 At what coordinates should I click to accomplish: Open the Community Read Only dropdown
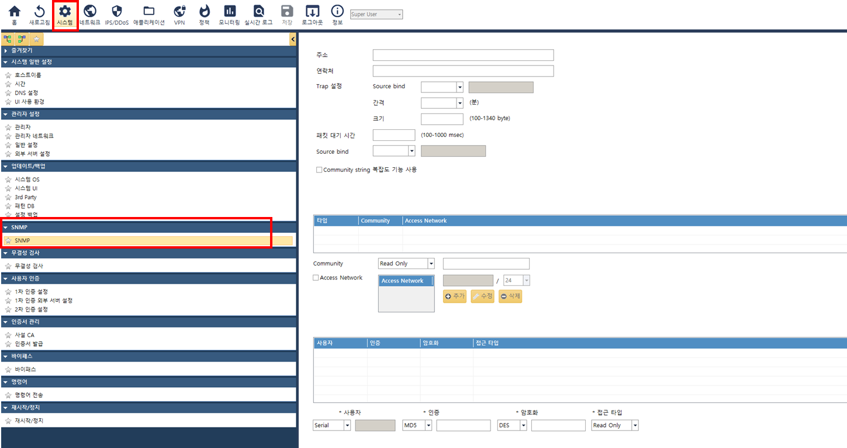click(406, 264)
